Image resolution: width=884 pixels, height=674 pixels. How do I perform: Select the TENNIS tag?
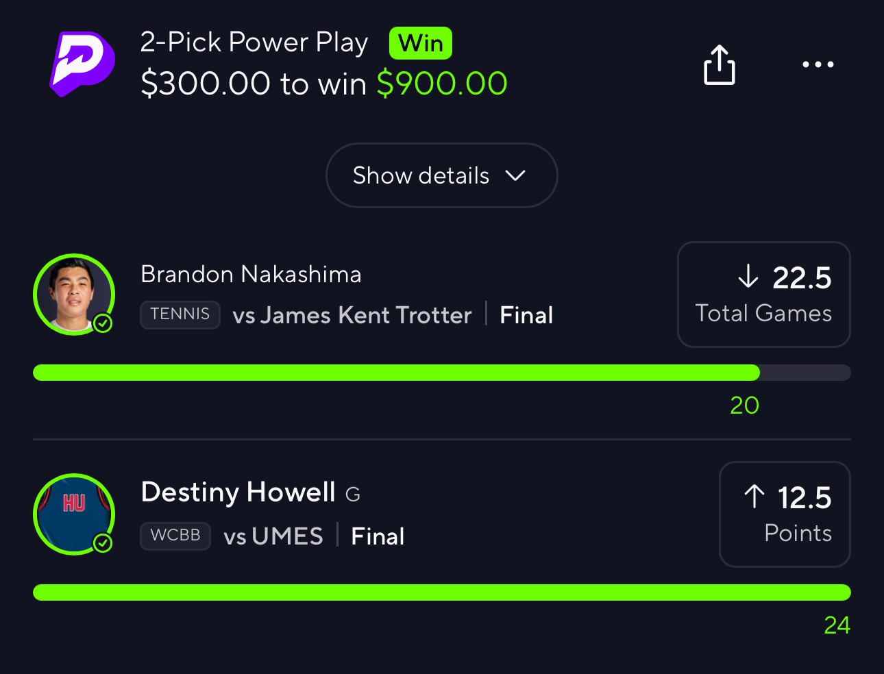click(x=180, y=314)
